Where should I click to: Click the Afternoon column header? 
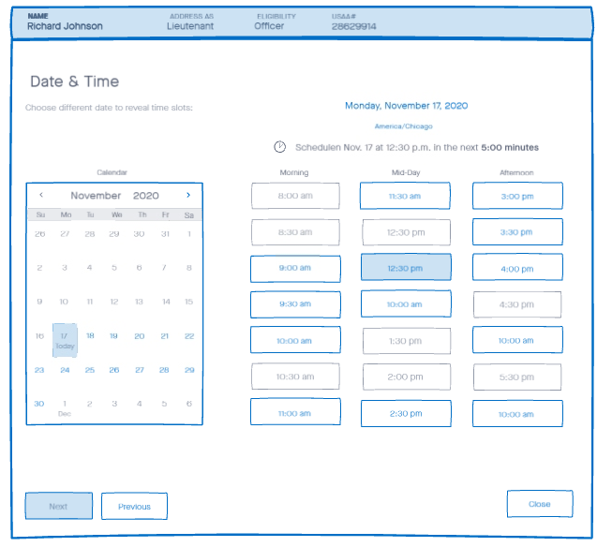516,172
